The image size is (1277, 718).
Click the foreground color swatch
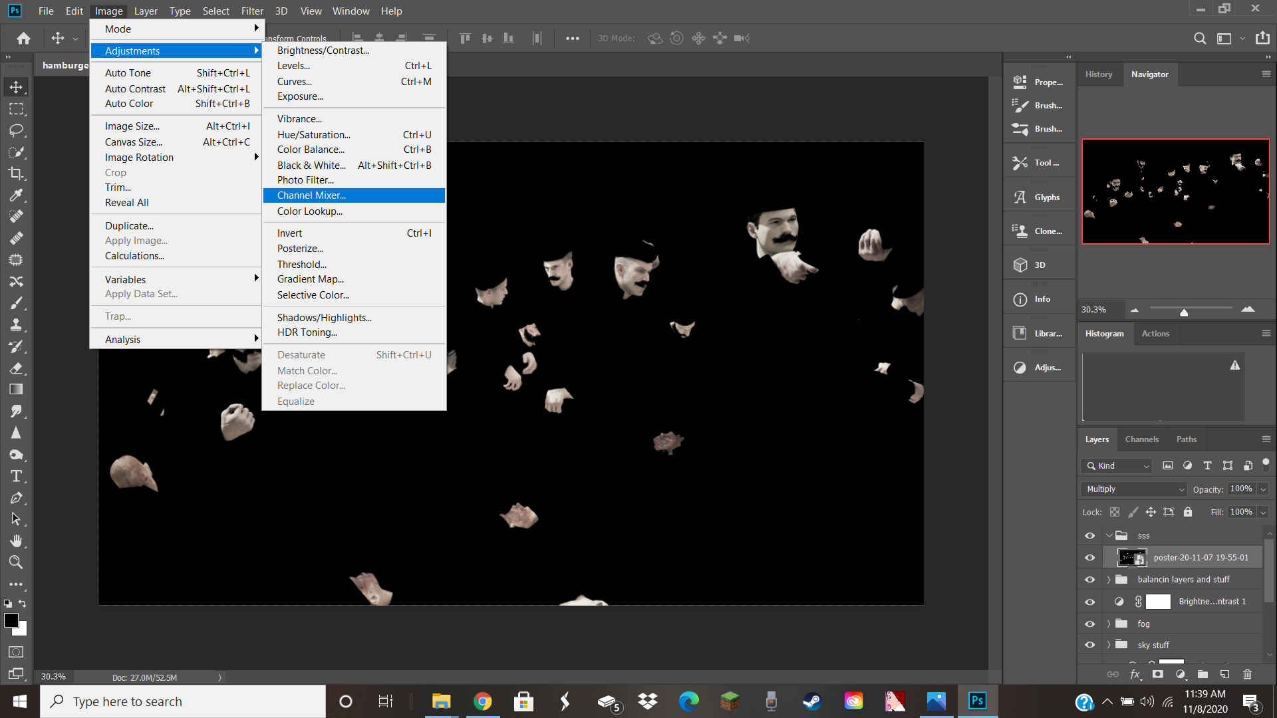[x=11, y=620]
